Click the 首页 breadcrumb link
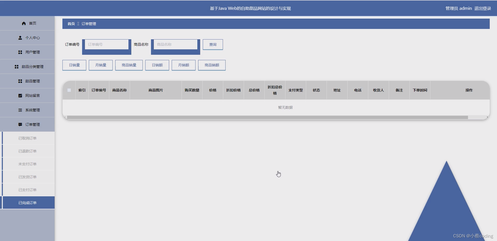Screen dimensions: 497x241 pos(71,24)
